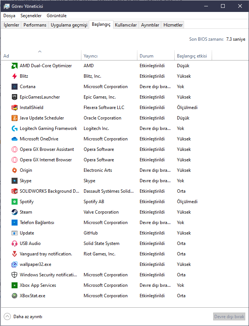Select the GitHub Update icon
249x326 pixels.
(14, 233)
